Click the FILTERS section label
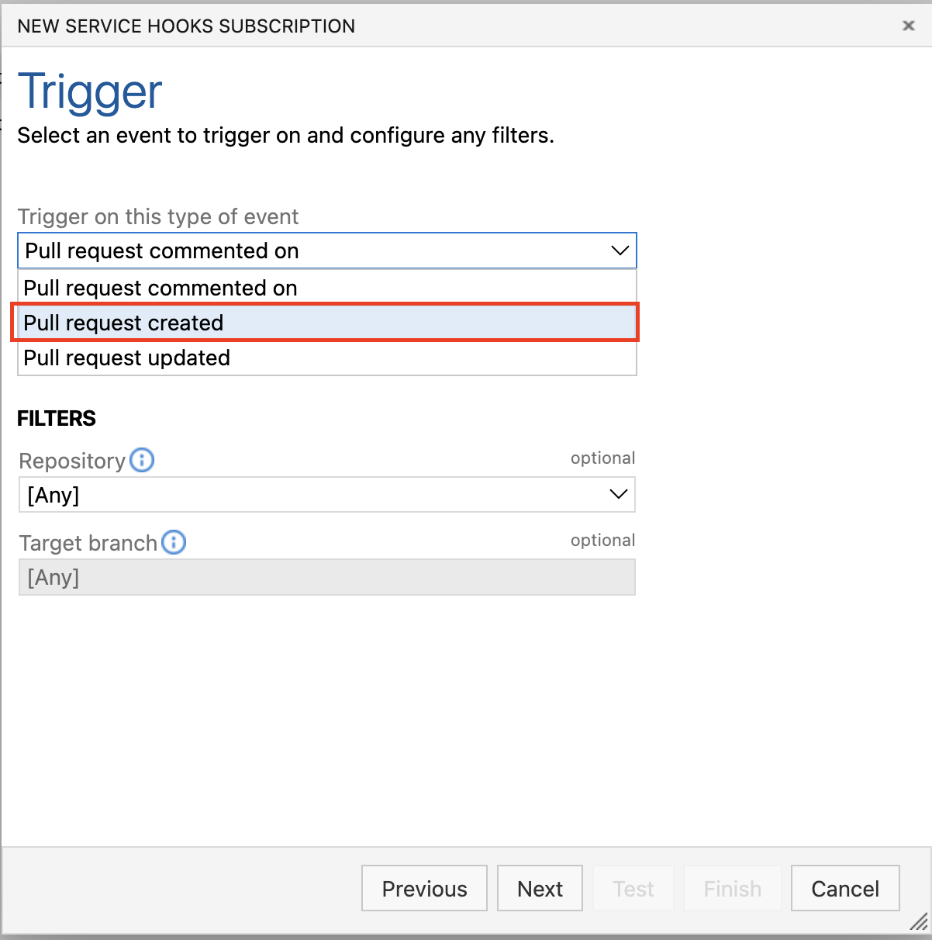This screenshot has height=940, width=932. (56, 418)
